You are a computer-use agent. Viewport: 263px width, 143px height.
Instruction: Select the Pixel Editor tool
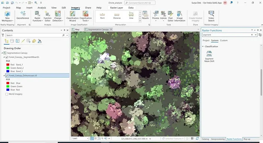pyautogui.click(x=171, y=16)
